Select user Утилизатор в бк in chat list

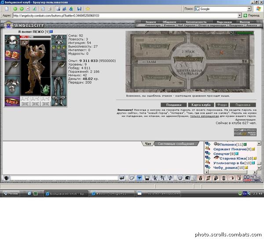point(229,163)
